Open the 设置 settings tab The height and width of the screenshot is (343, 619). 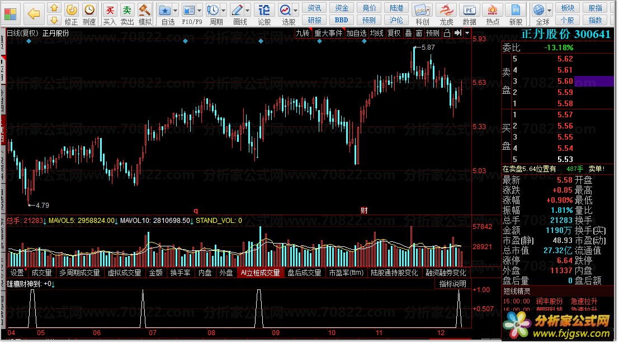pos(17,273)
